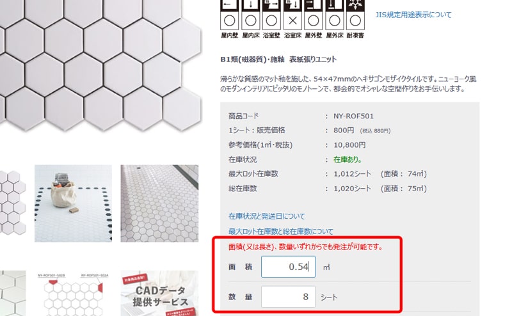The height and width of the screenshot is (316, 512).
Task: Open the 最大ロット在庫数と総在庫数について link
Action: tap(281, 232)
